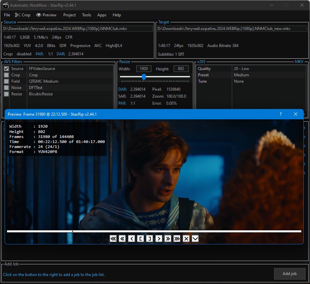This screenshot has height=284, width=310.
Task: Click the preview title bar frame info
Action: [52, 114]
